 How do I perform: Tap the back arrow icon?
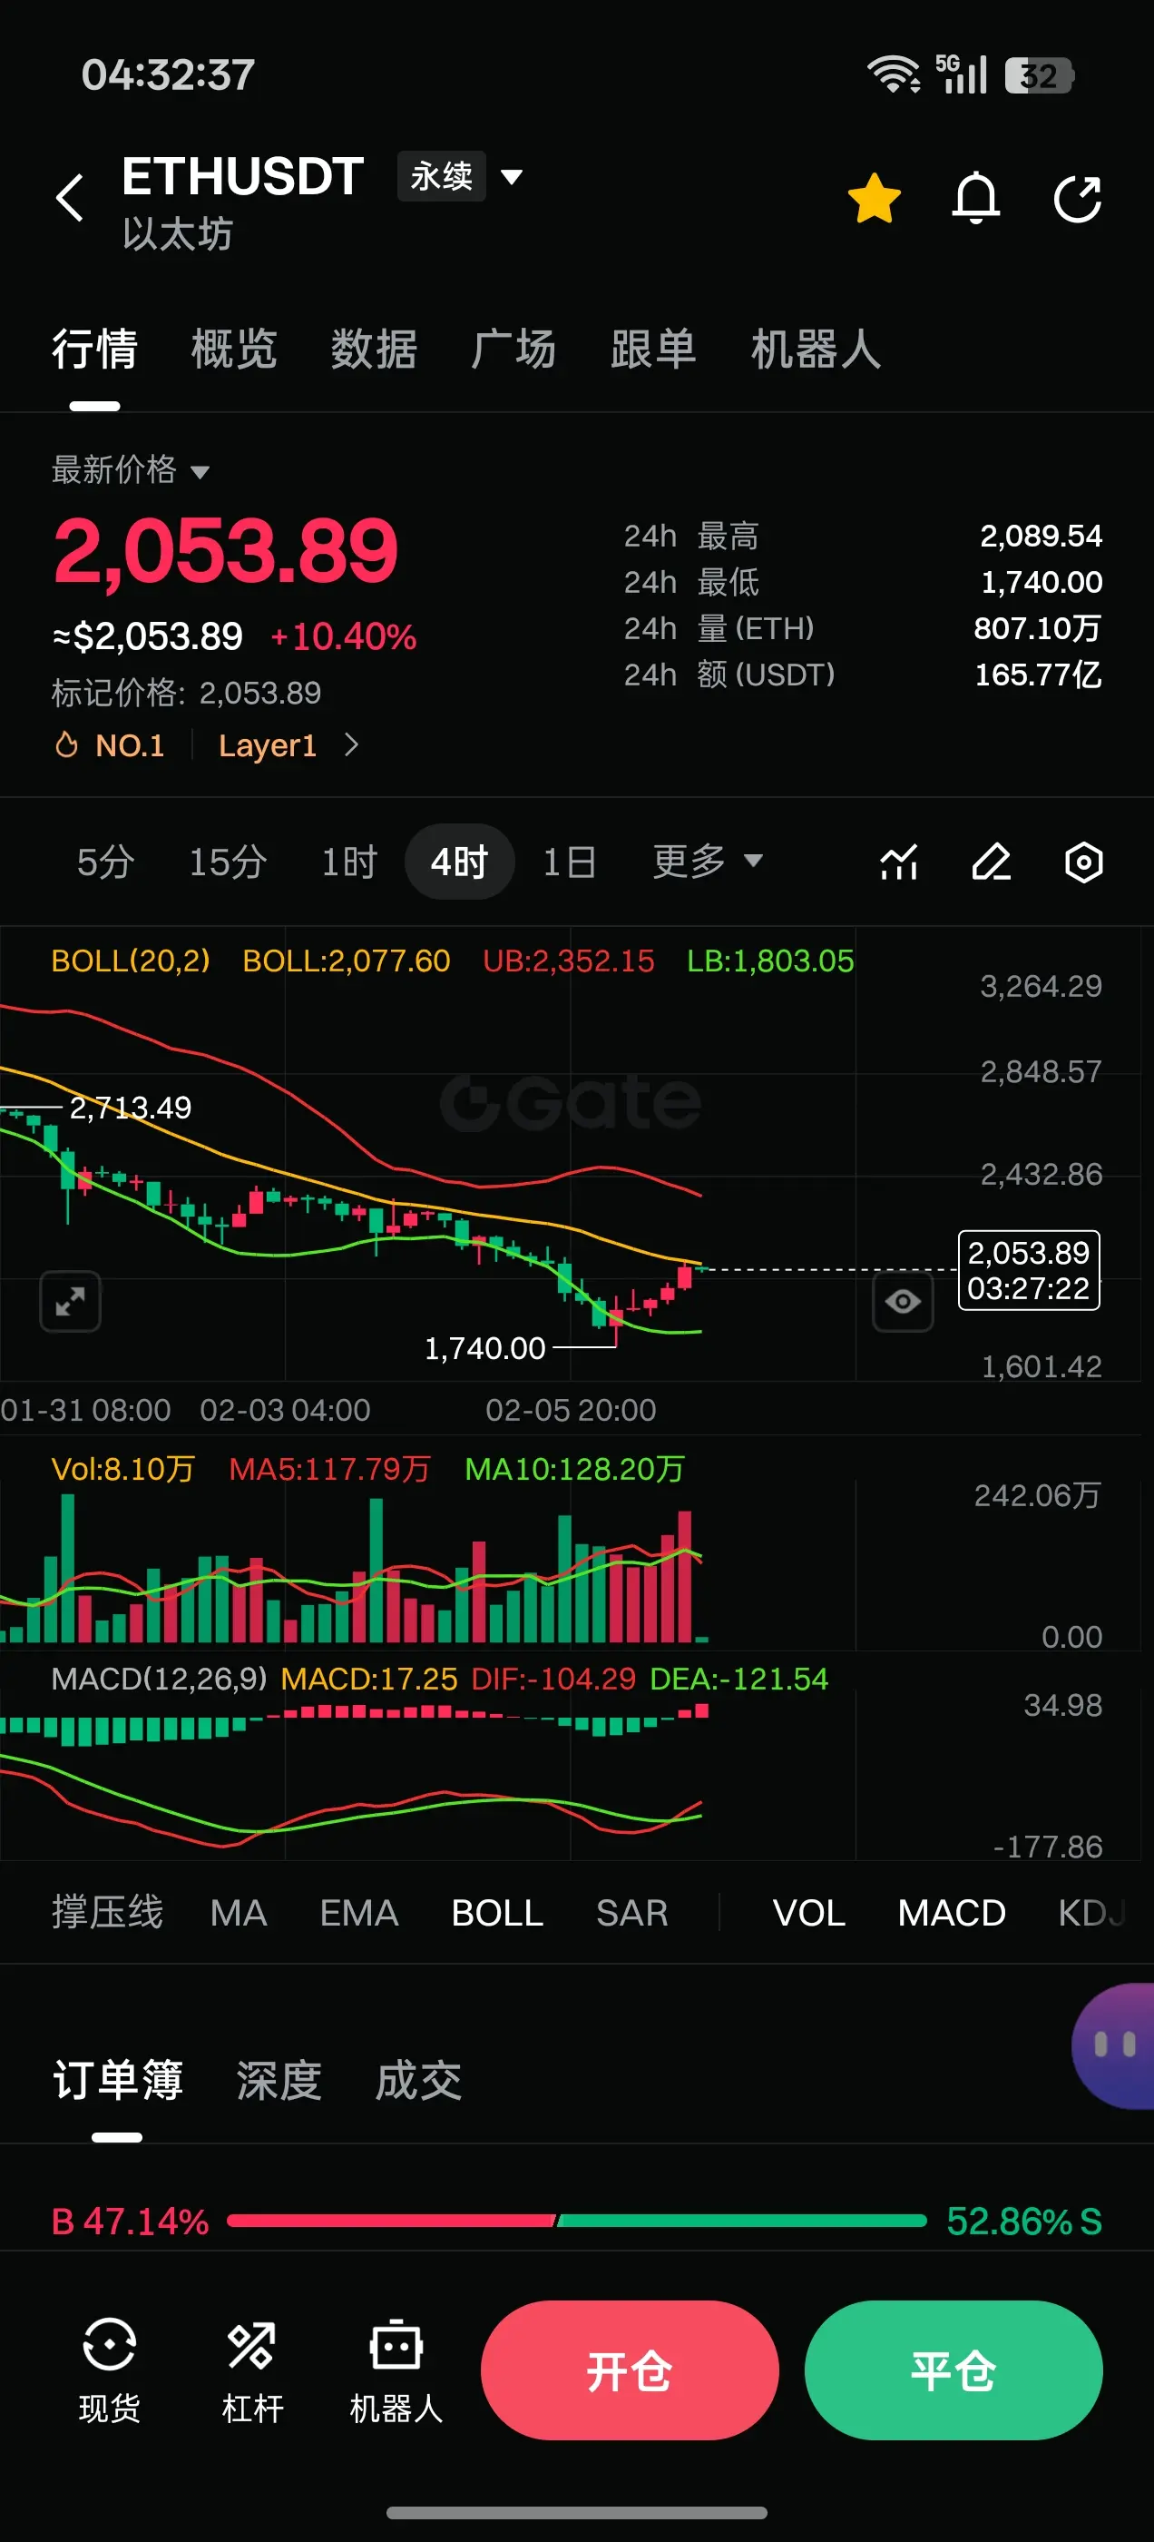69,198
